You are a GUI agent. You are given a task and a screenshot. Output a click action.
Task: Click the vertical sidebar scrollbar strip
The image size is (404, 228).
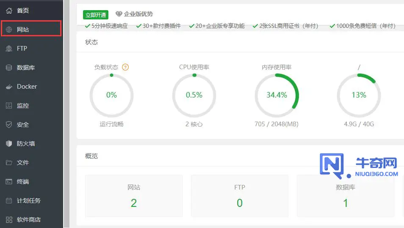coord(66,114)
